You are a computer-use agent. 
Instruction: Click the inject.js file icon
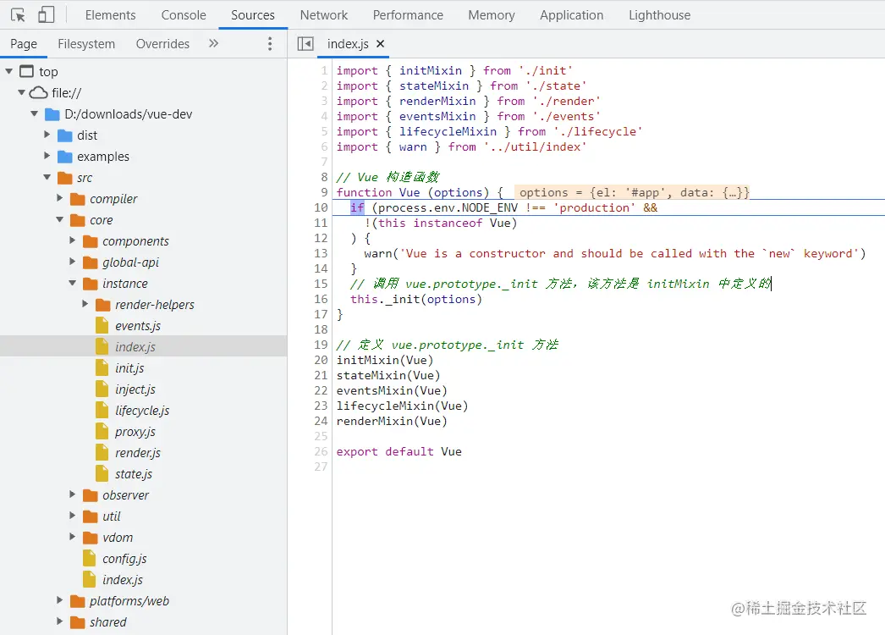point(102,389)
